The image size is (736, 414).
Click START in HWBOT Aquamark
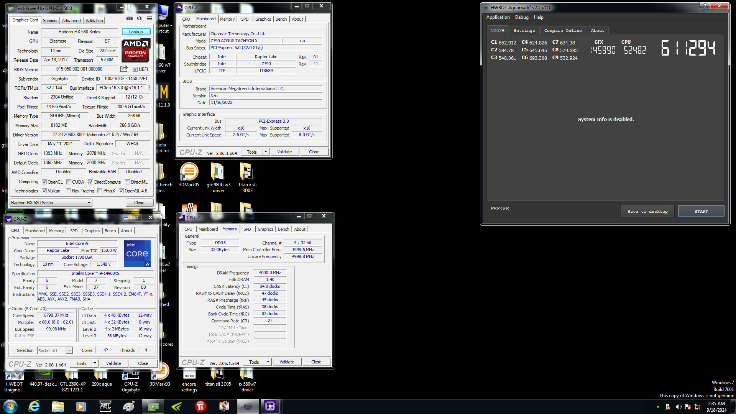pos(701,211)
